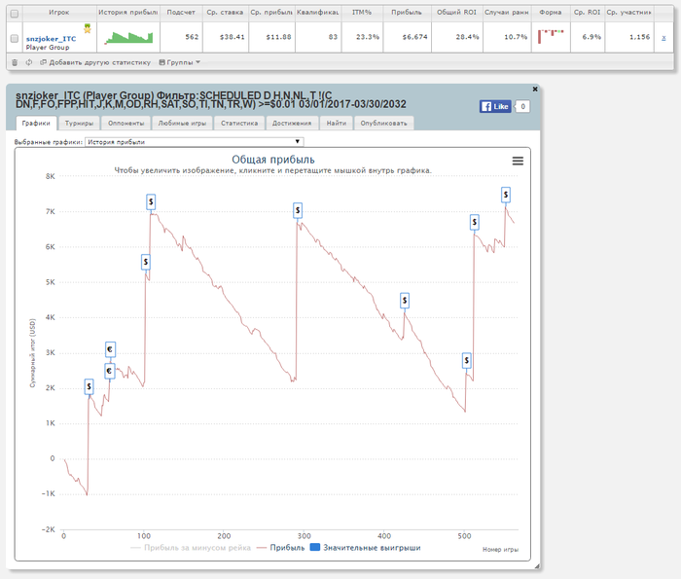Open the 'Найти' tab
Screen dimensions: 681x579
tap(337, 124)
